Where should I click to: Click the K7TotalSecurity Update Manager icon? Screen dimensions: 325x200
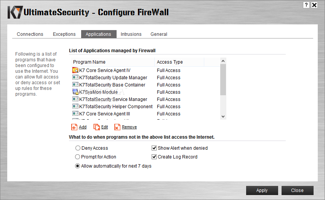point(75,77)
